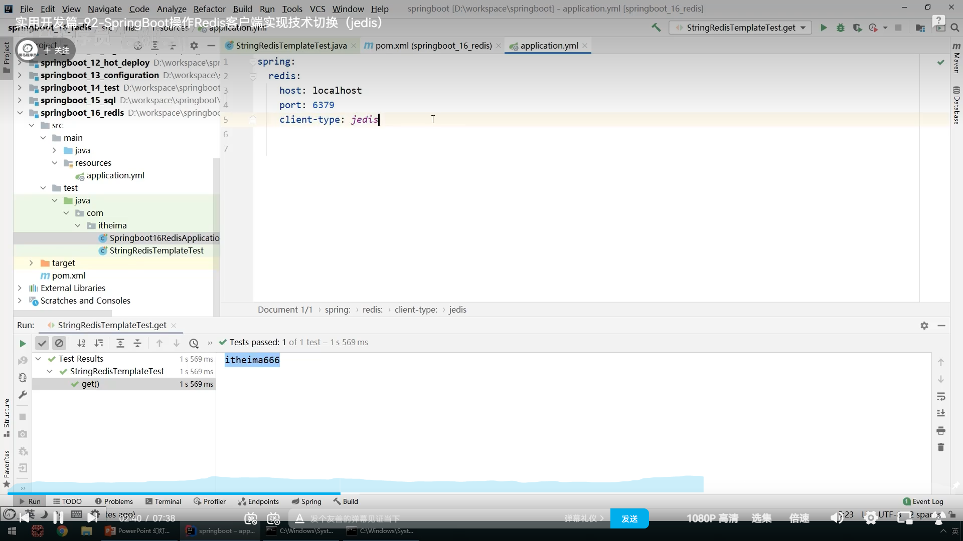Image resolution: width=963 pixels, height=541 pixels.
Task: Collapse the springboot_16_redis module
Action: point(20,113)
